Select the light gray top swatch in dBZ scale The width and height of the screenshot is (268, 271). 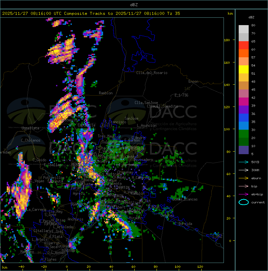(x=244, y=29)
